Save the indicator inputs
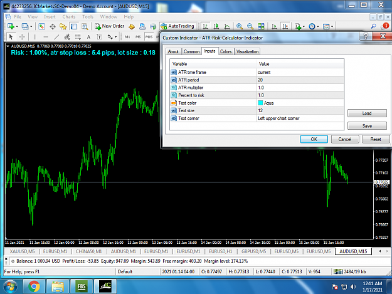This screenshot has height=294, width=392. tap(367, 126)
